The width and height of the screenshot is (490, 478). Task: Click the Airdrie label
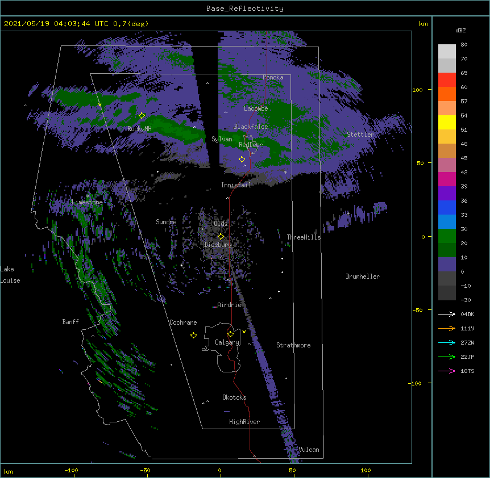point(230,305)
